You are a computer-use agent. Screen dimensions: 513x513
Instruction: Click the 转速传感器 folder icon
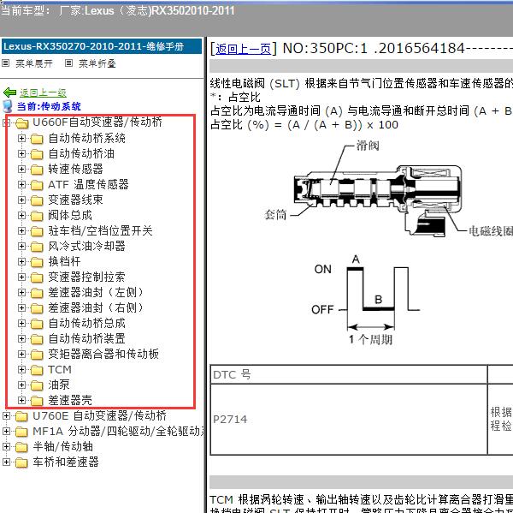point(37,170)
